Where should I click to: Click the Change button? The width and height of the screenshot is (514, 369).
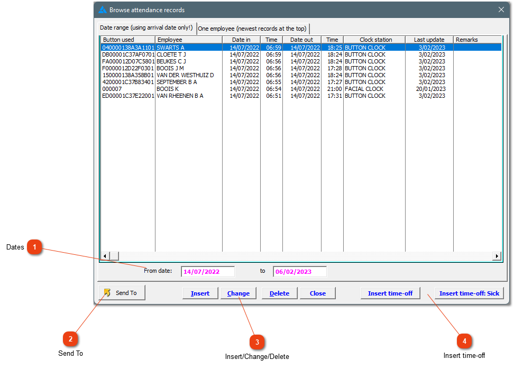point(238,293)
